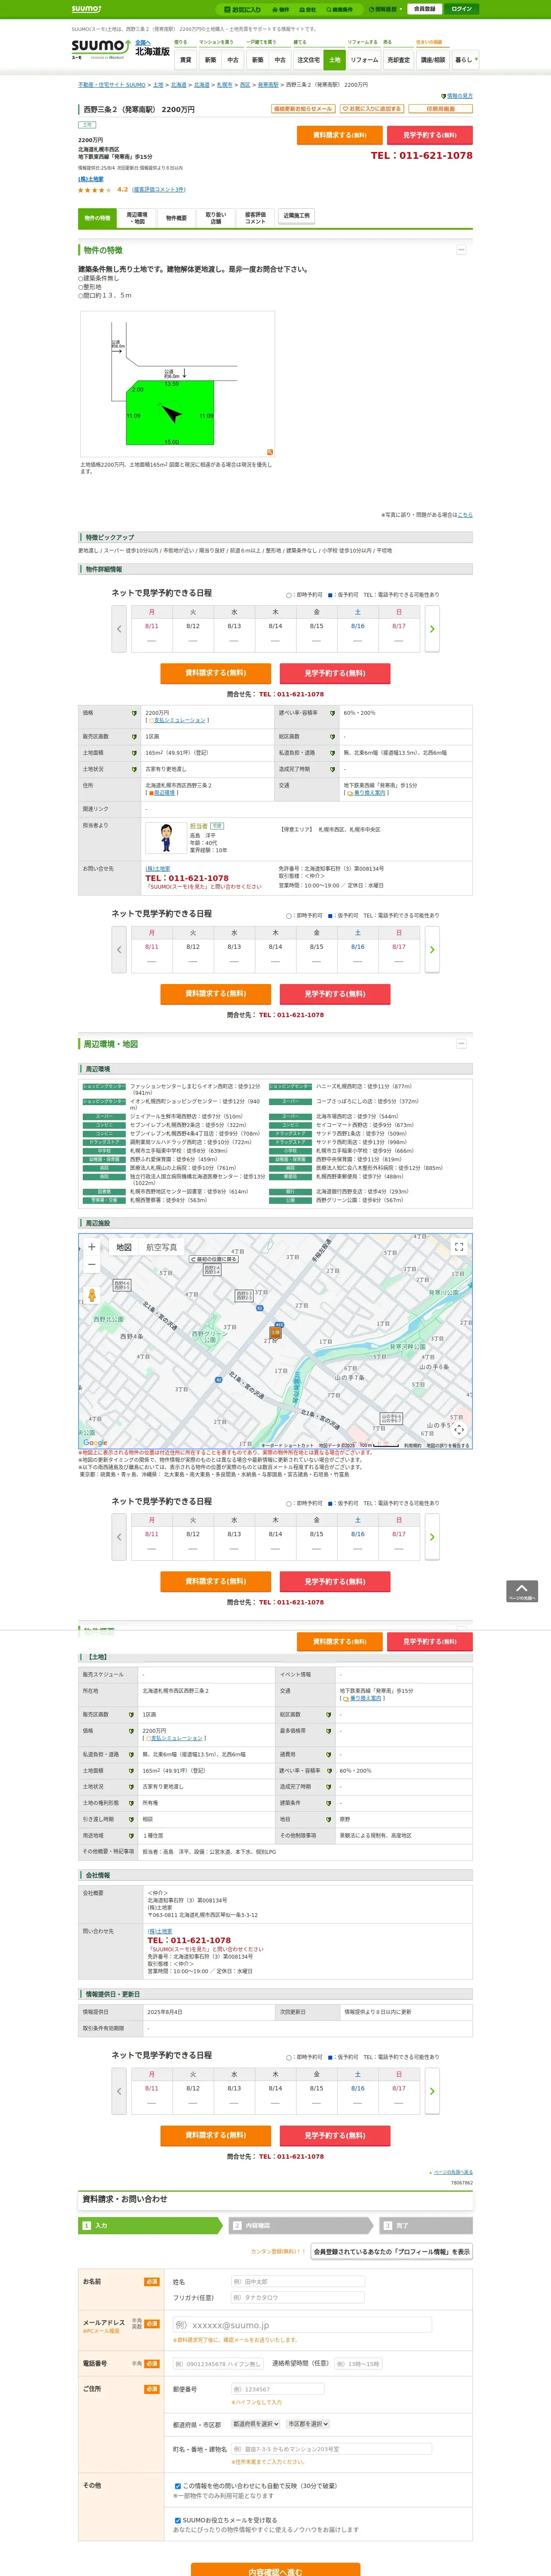Click the Google logo on the map
551x2576 pixels.
tap(95, 1443)
